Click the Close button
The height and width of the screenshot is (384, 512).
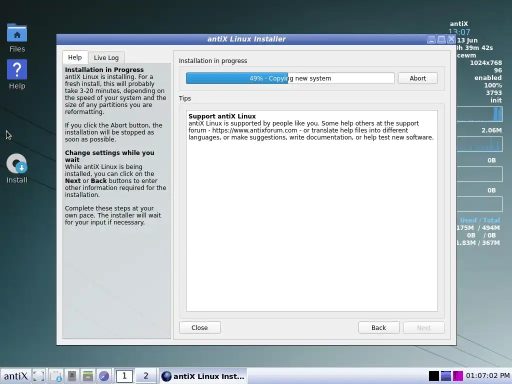pos(199,327)
